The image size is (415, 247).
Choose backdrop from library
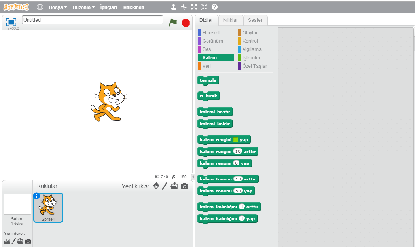pos(7,241)
